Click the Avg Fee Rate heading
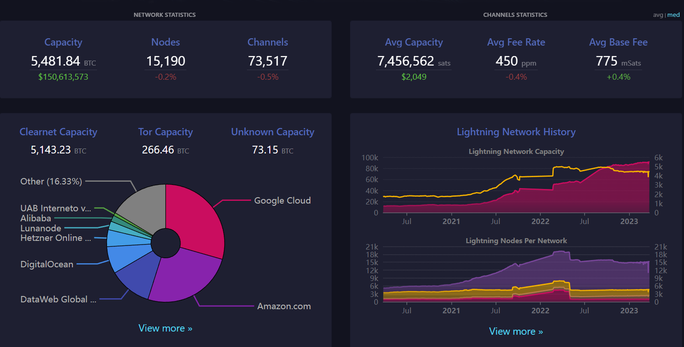 tap(516, 42)
